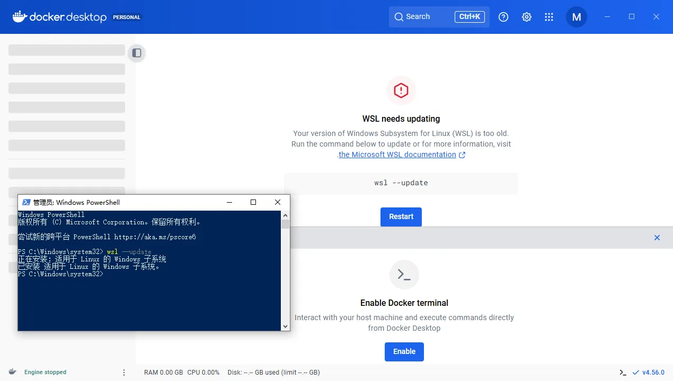Open the help question mark icon

coord(503,16)
